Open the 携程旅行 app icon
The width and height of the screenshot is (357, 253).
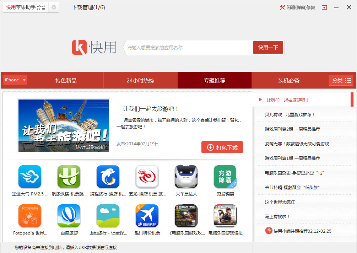[x=108, y=177]
